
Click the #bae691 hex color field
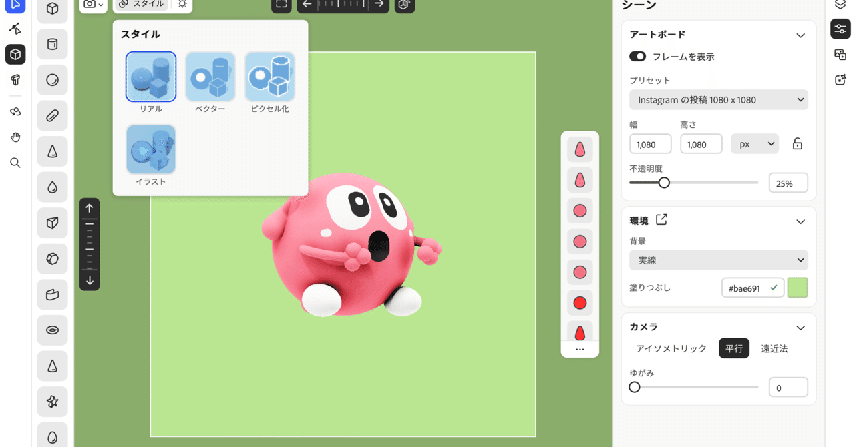[753, 288]
